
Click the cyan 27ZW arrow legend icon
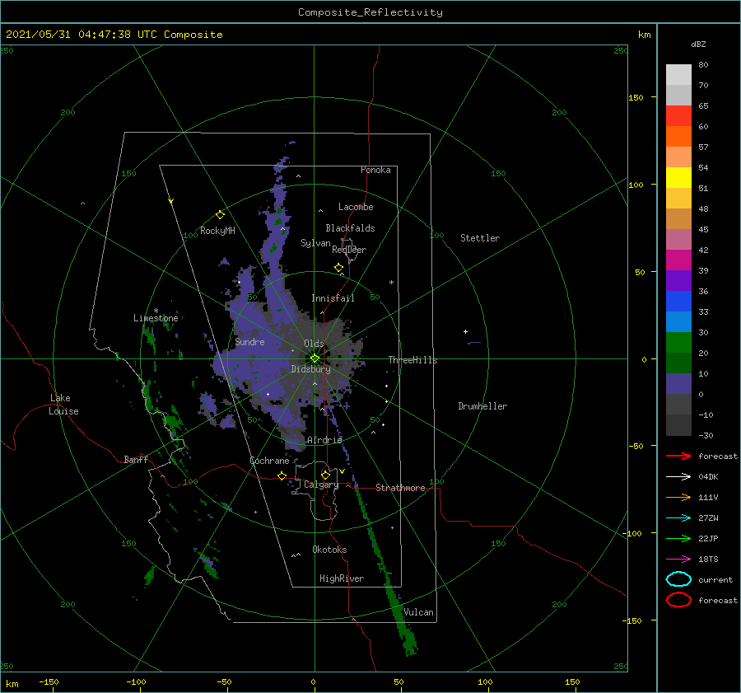click(x=678, y=518)
